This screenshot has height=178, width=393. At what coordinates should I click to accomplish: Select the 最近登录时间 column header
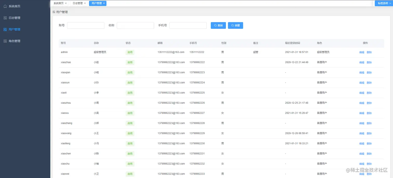292,43
